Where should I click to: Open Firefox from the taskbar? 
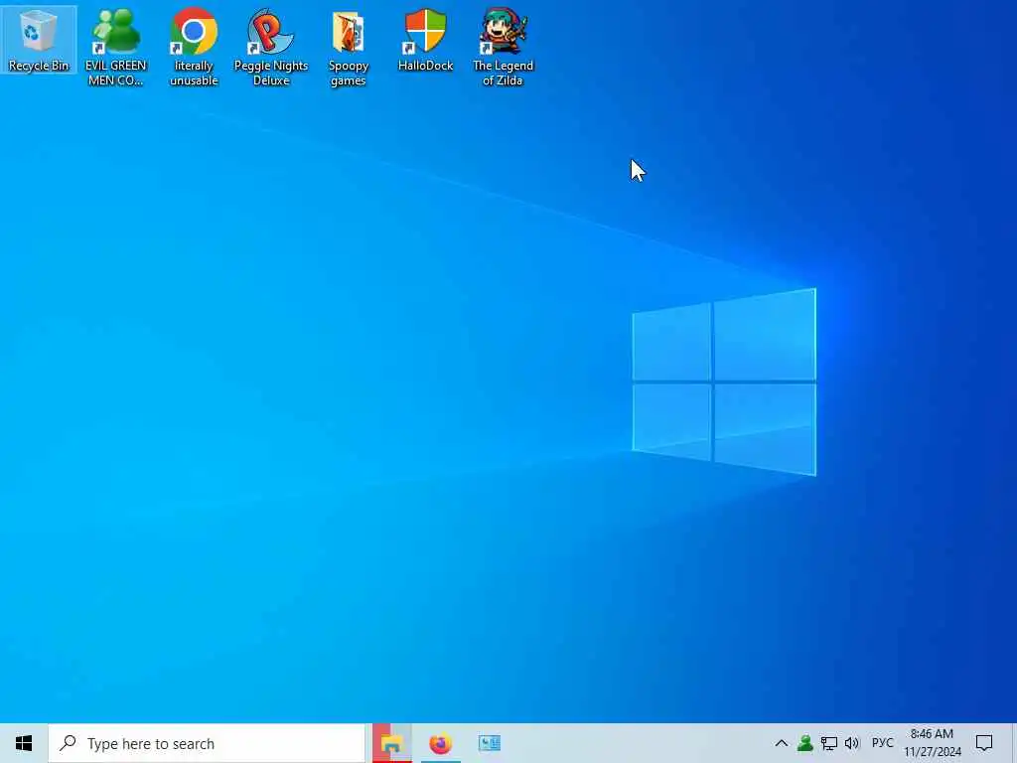440,743
